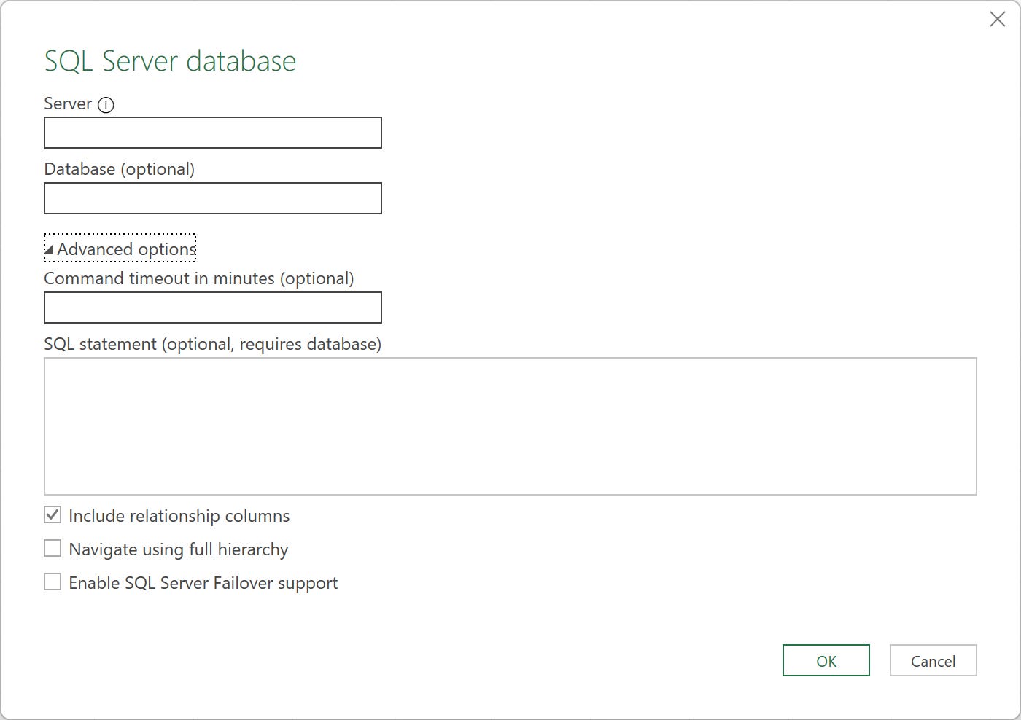Screen dimensions: 1021x720
Task: Click the 'Command timeout in minutes (optional)' label
Action: tap(199, 278)
